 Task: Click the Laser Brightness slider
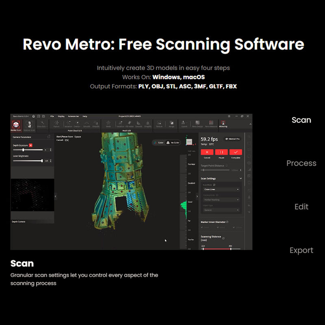[28, 160]
